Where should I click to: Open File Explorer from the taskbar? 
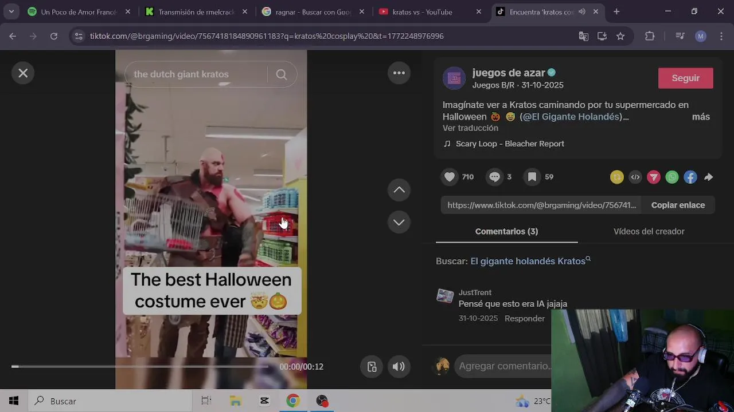click(236, 401)
